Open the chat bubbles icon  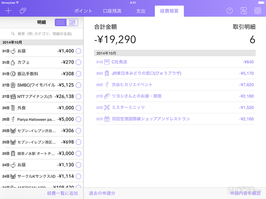tap(23, 11)
